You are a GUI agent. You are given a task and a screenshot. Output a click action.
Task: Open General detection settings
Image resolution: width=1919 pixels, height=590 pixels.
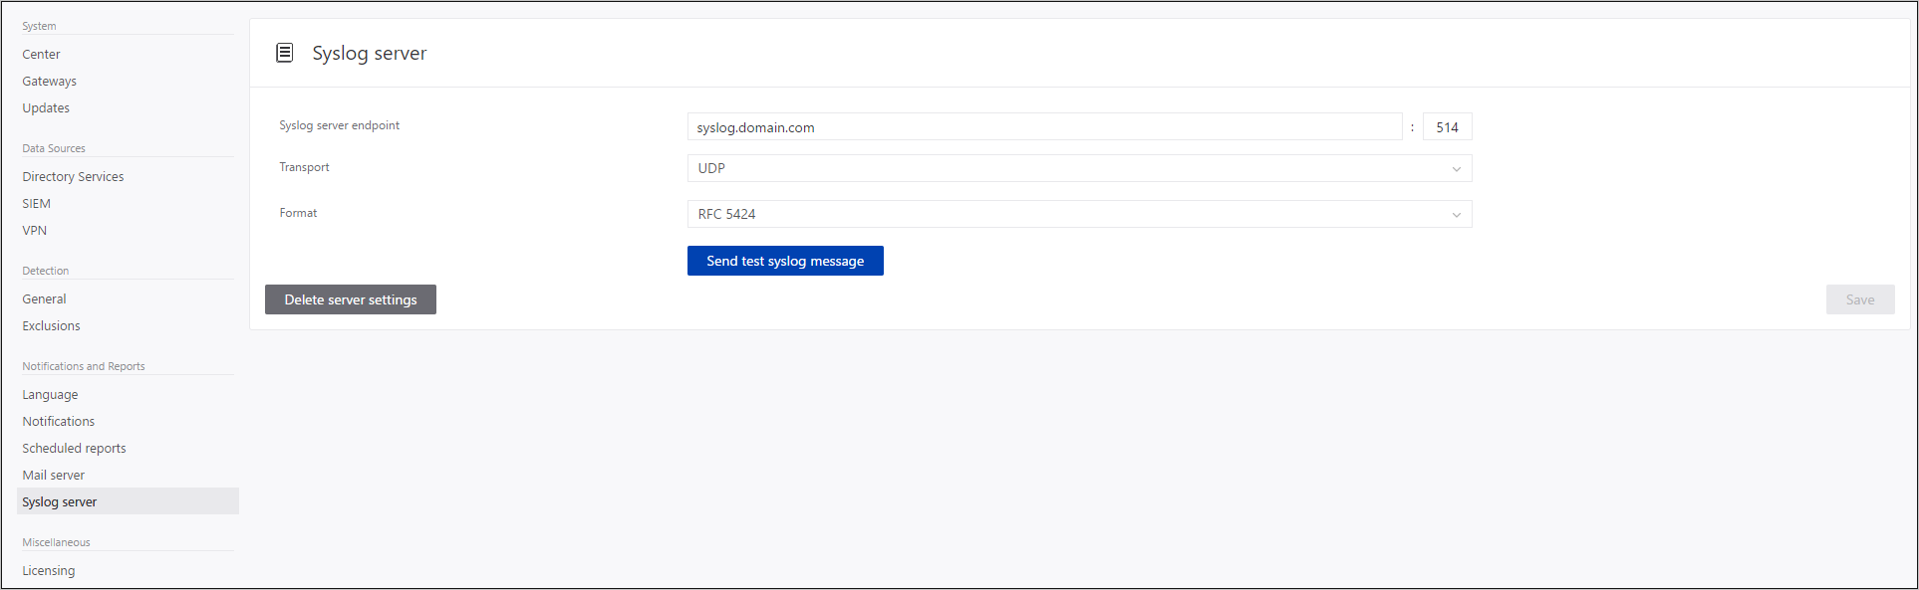click(x=44, y=299)
